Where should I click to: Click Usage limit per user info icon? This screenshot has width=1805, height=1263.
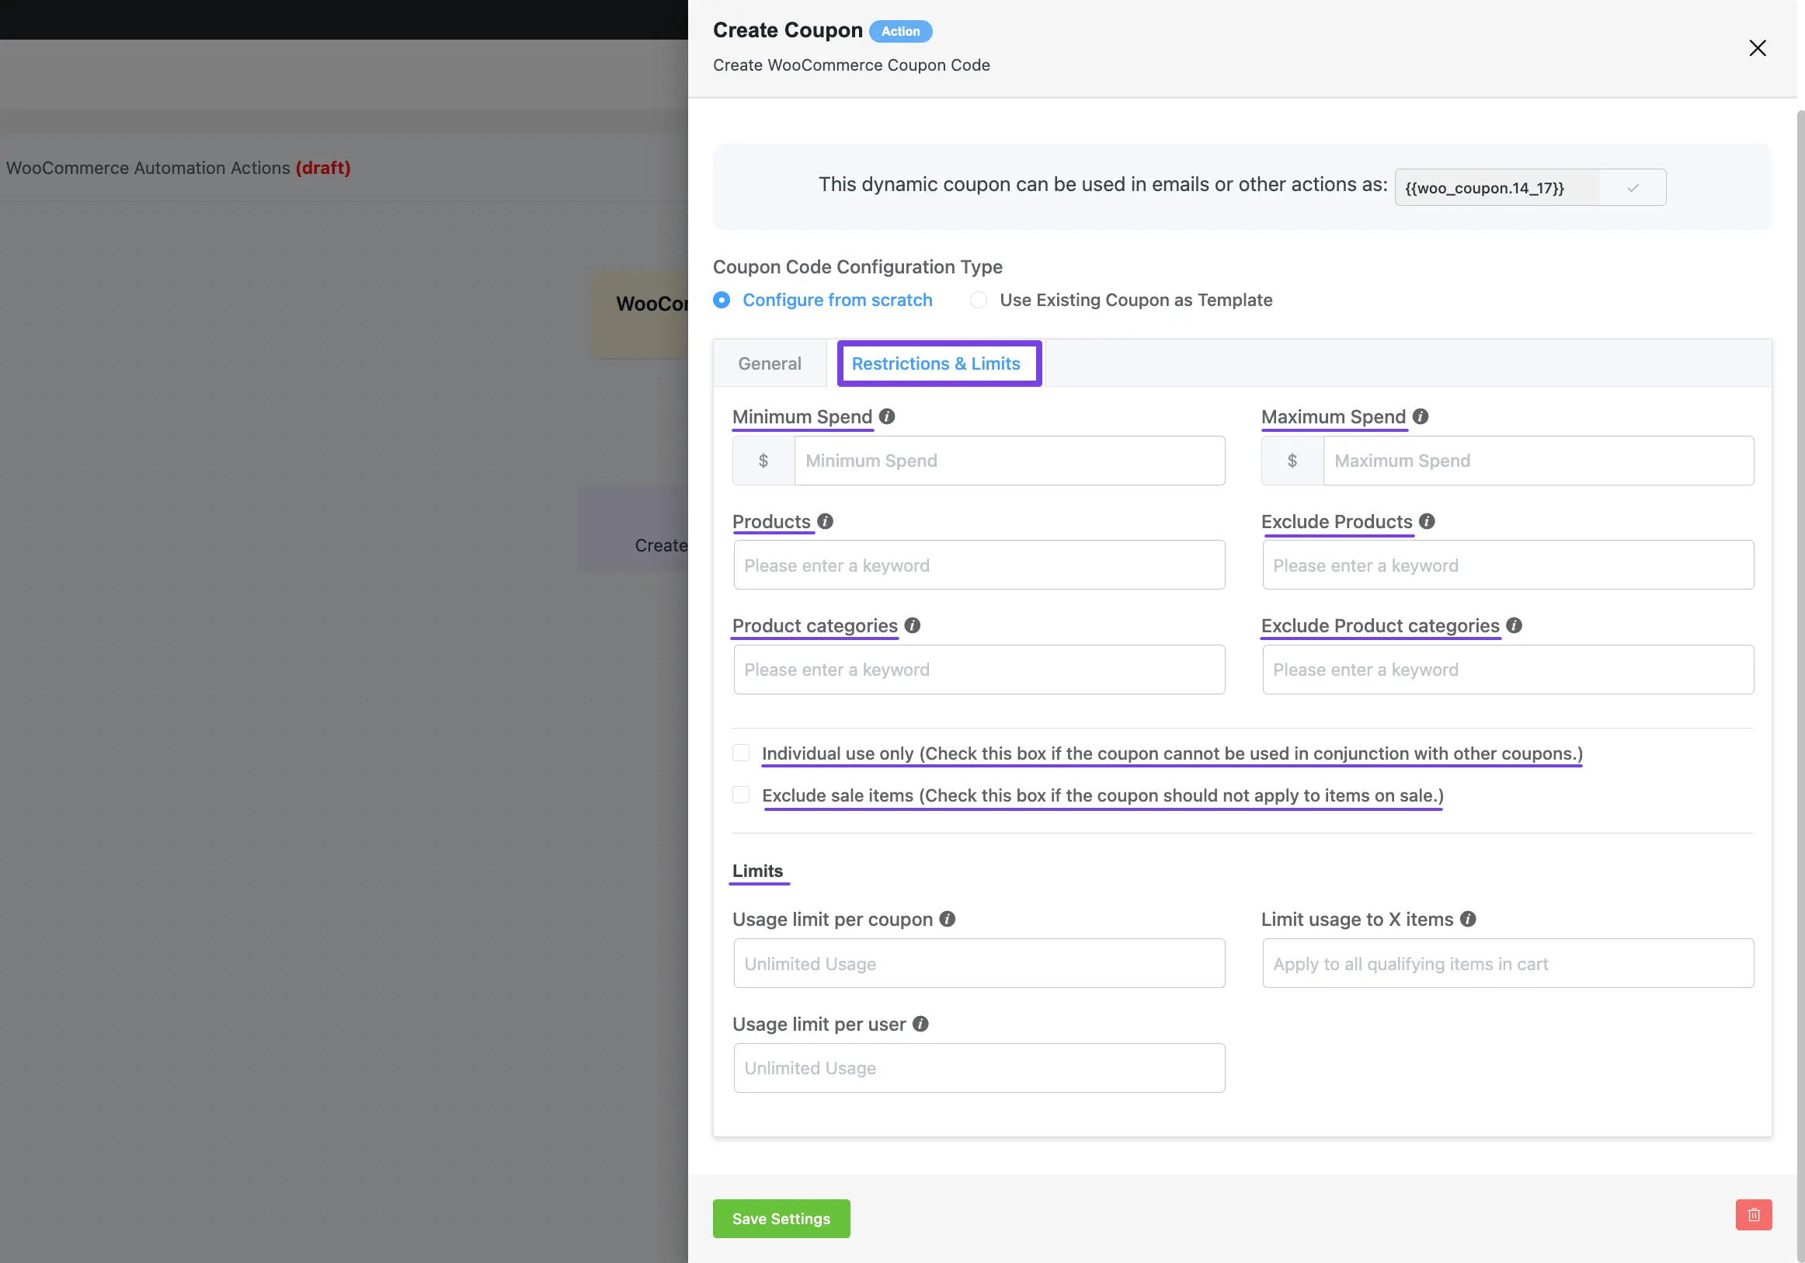[920, 1024]
